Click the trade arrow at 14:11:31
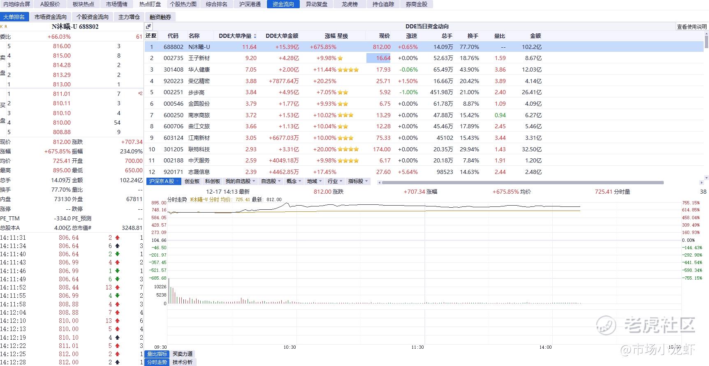Image resolution: width=709 pixels, height=366 pixels. 117,238
